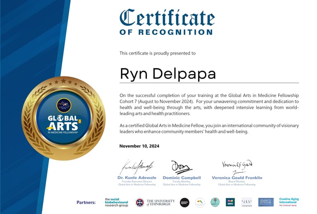
Task: Click "THE UNIVERSITY of EDINBURGH" text
Action: click(161, 202)
